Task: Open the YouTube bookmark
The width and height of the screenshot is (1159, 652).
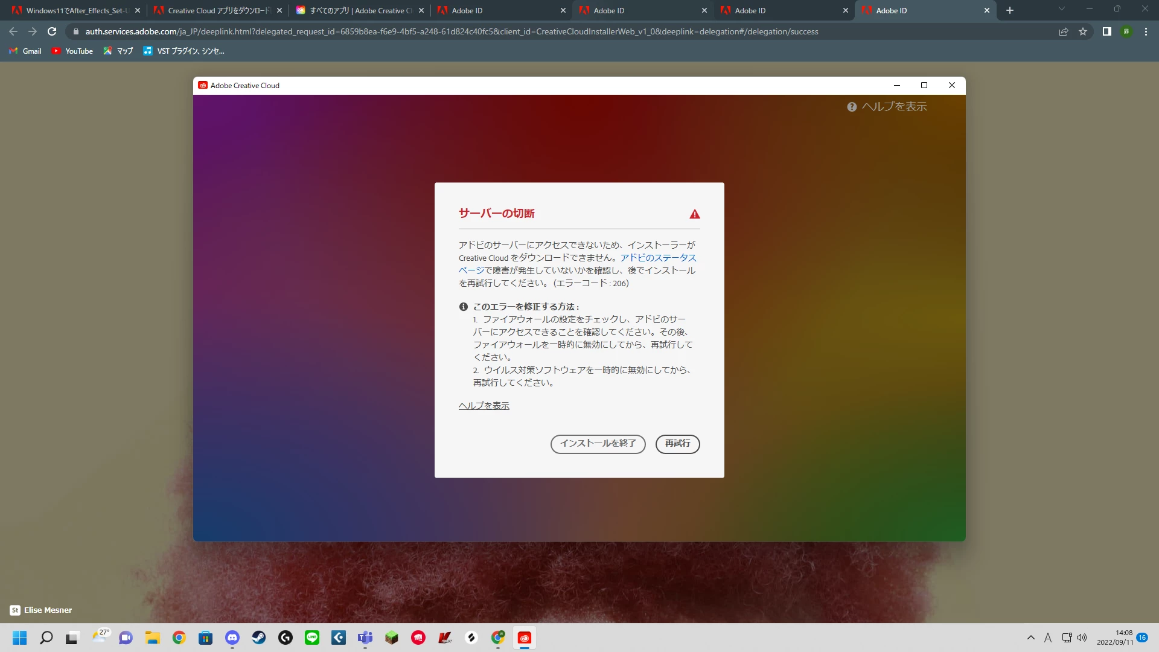Action: (x=72, y=51)
